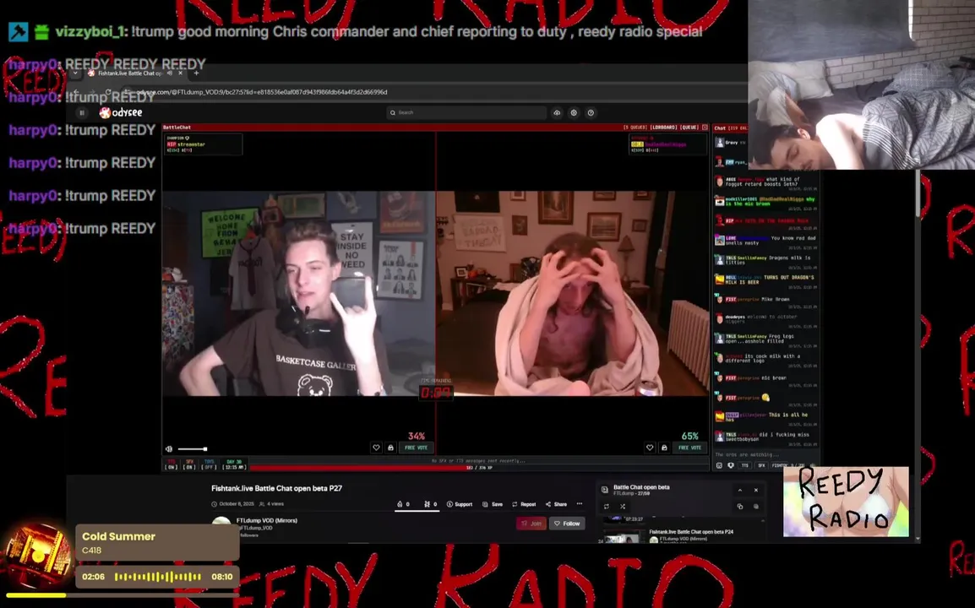Toggle the TTS ON setting below the video
The width and height of the screenshot is (975, 608).
[x=172, y=464]
